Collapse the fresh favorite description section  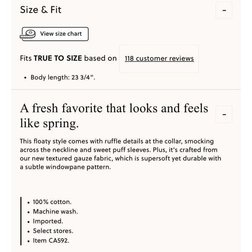click(x=224, y=114)
